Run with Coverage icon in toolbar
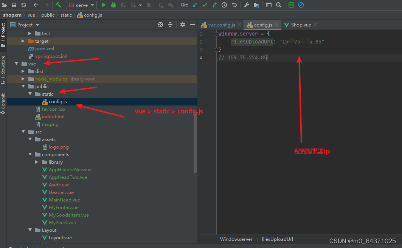402x248 pixels. pyautogui.click(x=123, y=5)
